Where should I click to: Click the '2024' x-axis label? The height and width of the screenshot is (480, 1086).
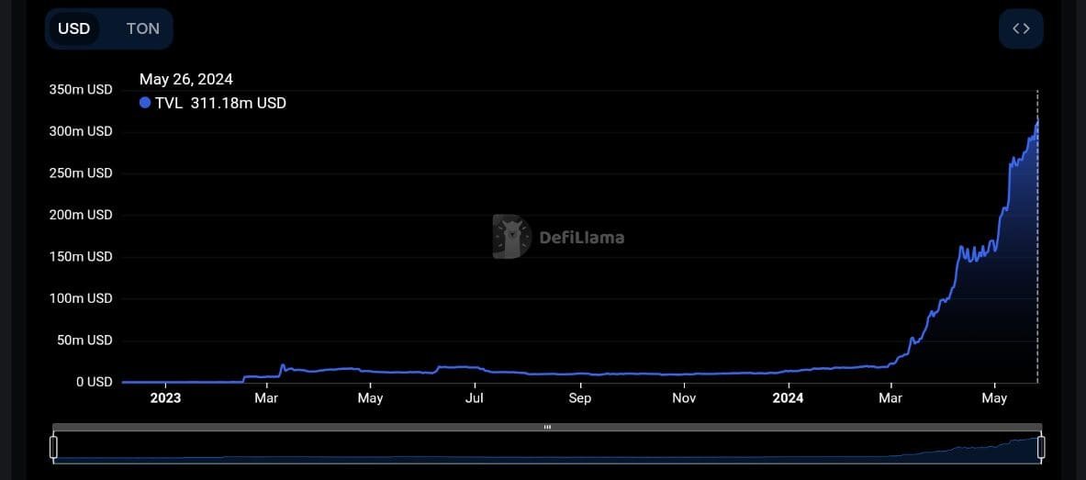coord(789,398)
